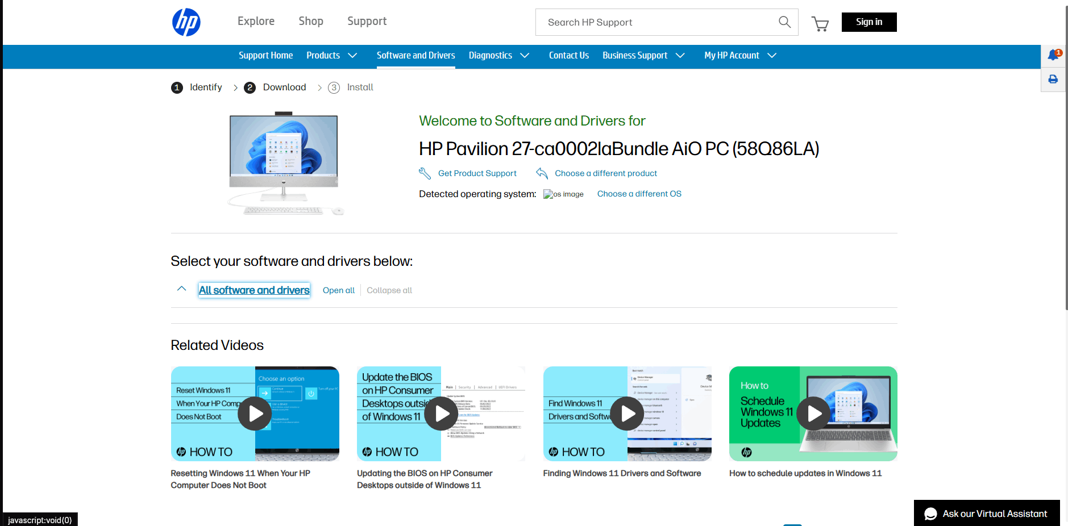Open the Find Windows 11 Drivers thumbnail
Viewport: 1068px width, 526px height.
pyautogui.click(x=627, y=414)
